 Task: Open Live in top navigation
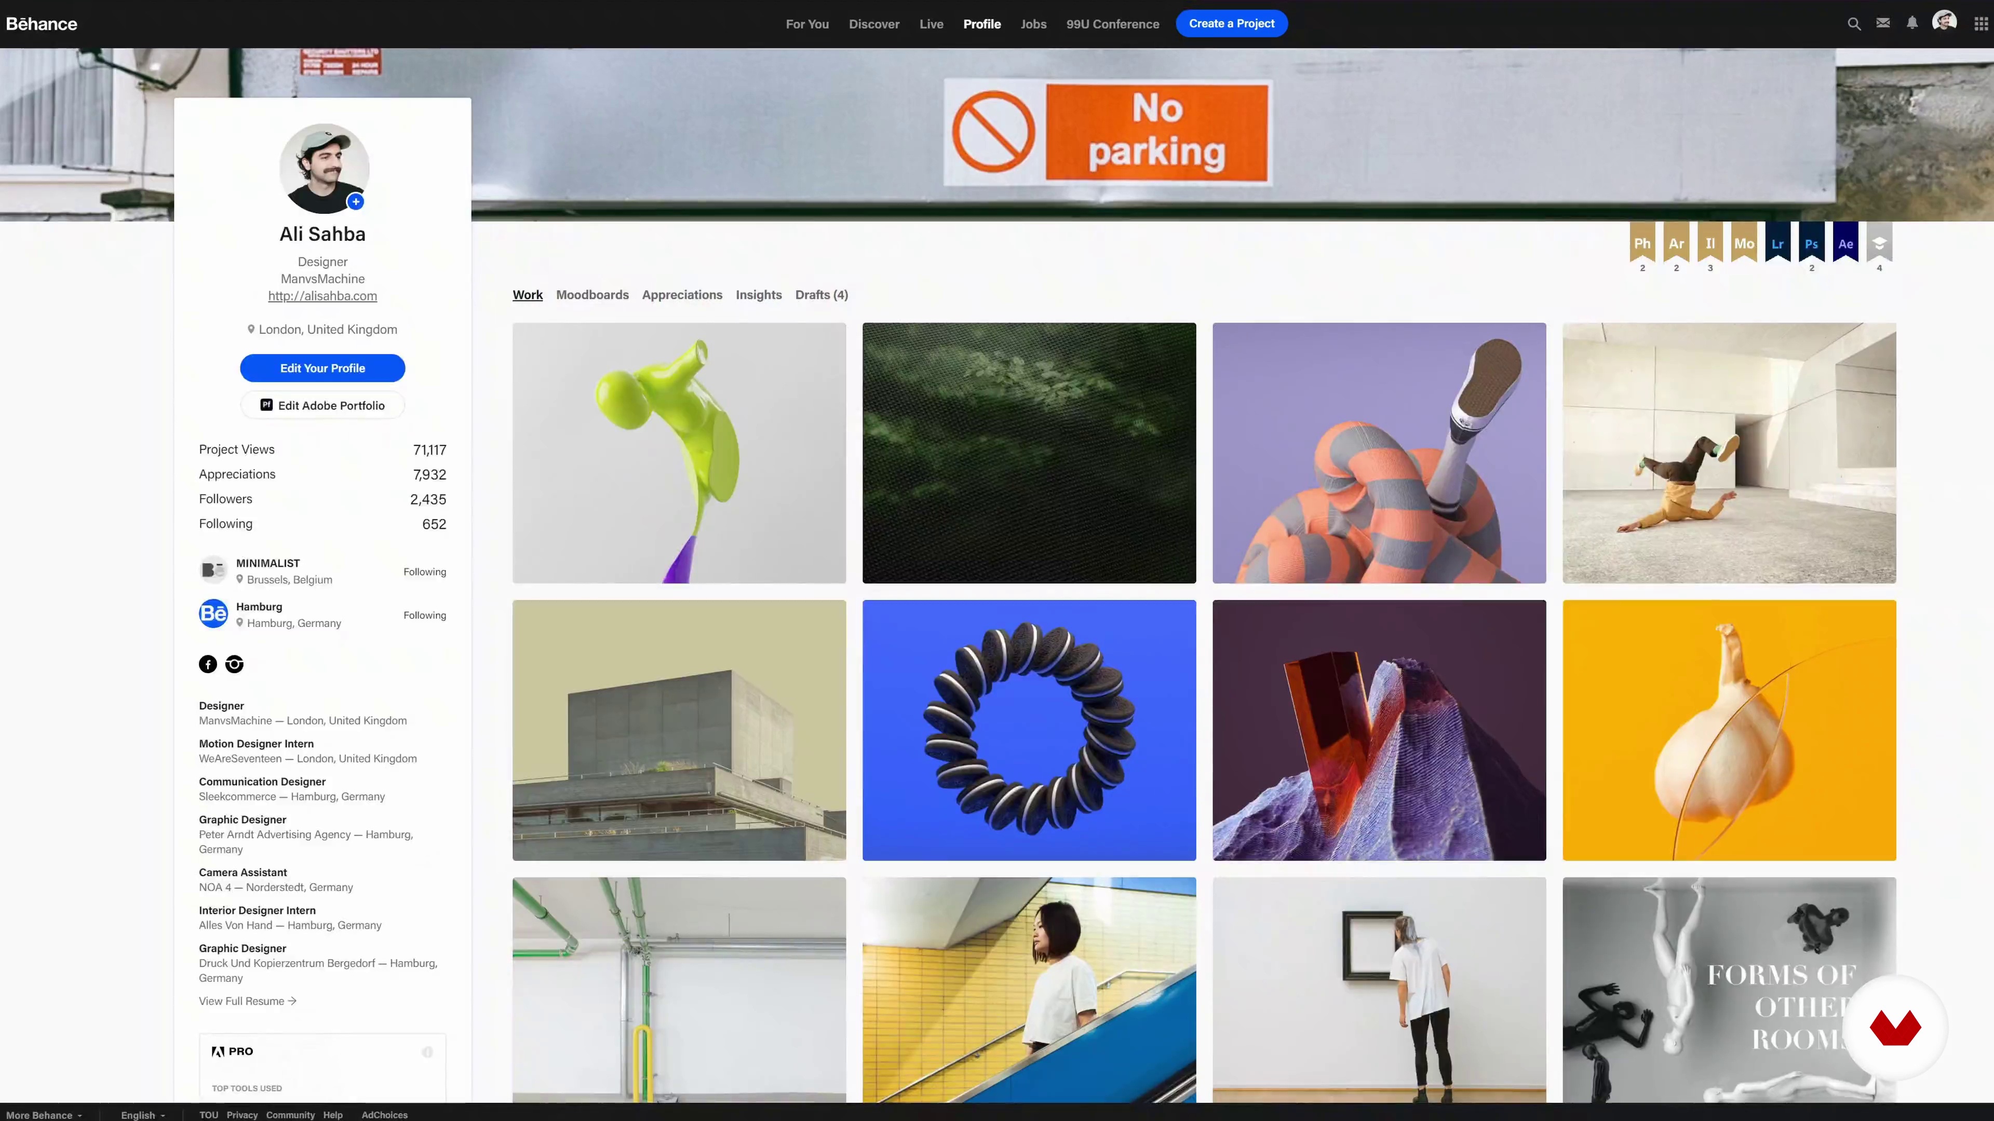931,24
